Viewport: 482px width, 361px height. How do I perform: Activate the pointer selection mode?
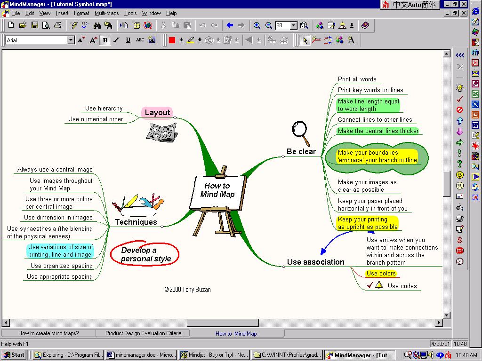pyautogui.click(x=305, y=40)
